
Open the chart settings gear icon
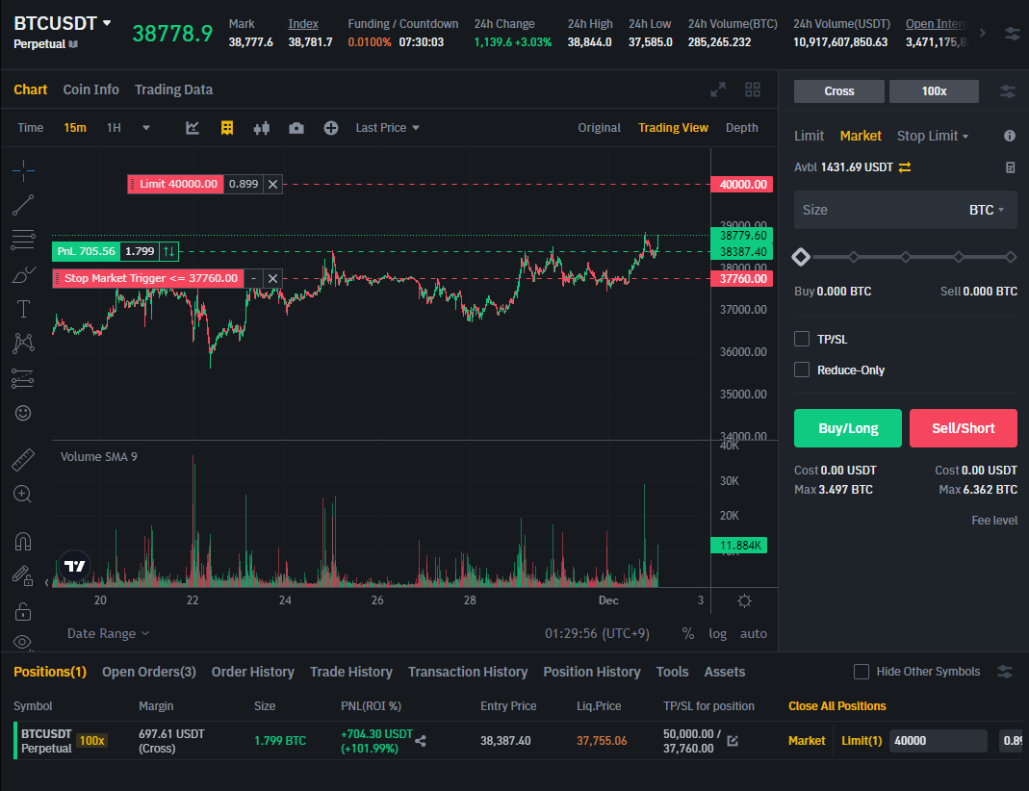(x=744, y=600)
